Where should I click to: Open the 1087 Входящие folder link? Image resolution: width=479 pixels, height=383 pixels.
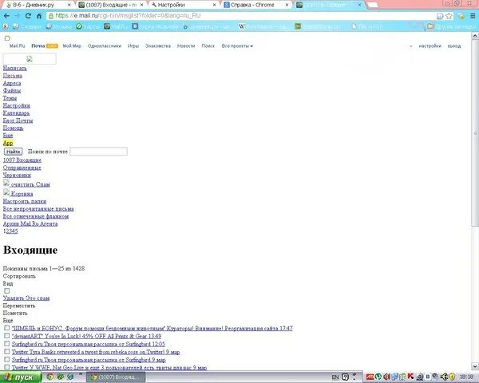pyautogui.click(x=22, y=160)
